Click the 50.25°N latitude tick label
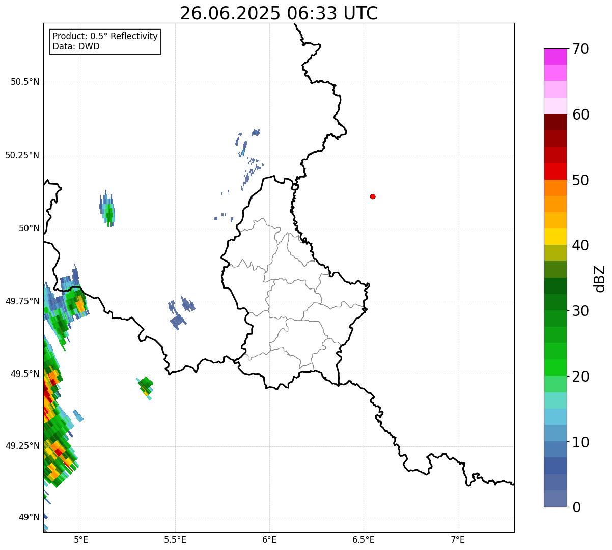Image resolution: width=612 pixels, height=550 pixels. pos(22,155)
